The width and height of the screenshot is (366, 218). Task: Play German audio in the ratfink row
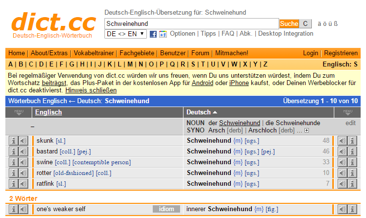(x=343, y=184)
